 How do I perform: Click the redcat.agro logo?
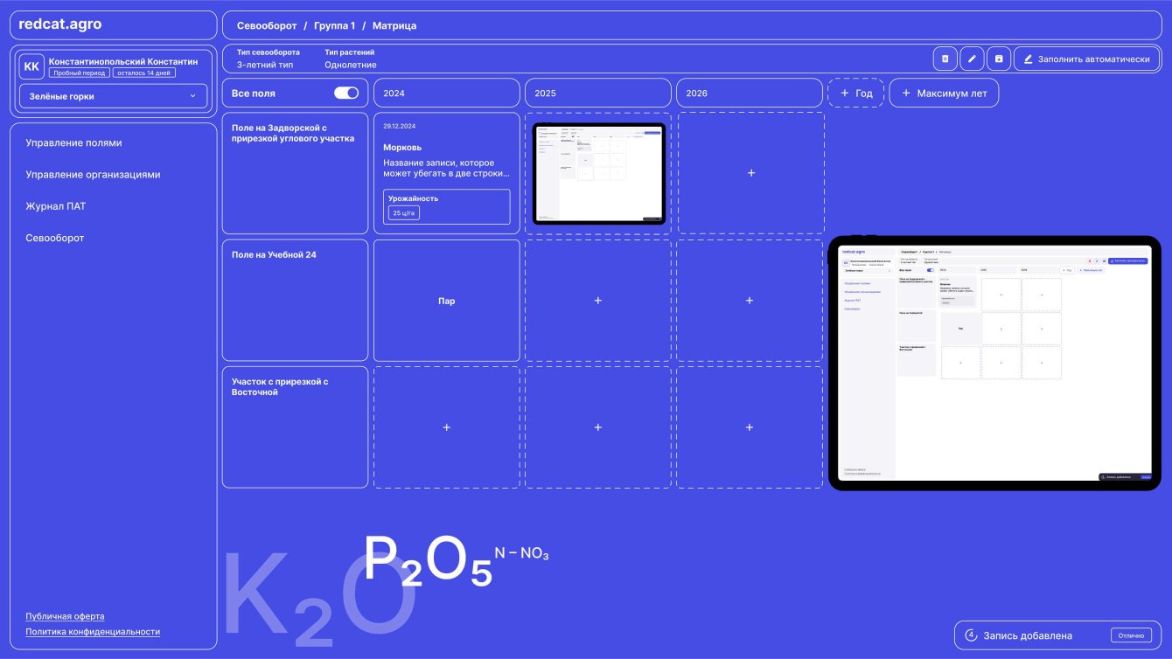[60, 24]
